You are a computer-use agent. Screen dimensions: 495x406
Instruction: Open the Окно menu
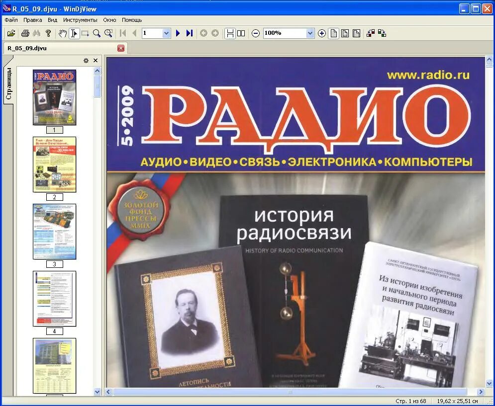[x=109, y=20]
